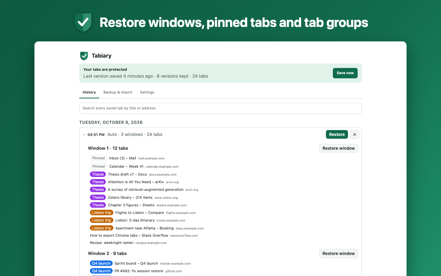Click the large shield icon in the banner headline
This screenshot has width=441, height=276.
click(83, 22)
